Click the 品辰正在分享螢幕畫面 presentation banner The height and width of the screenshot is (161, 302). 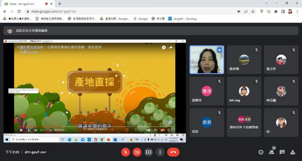point(151,31)
